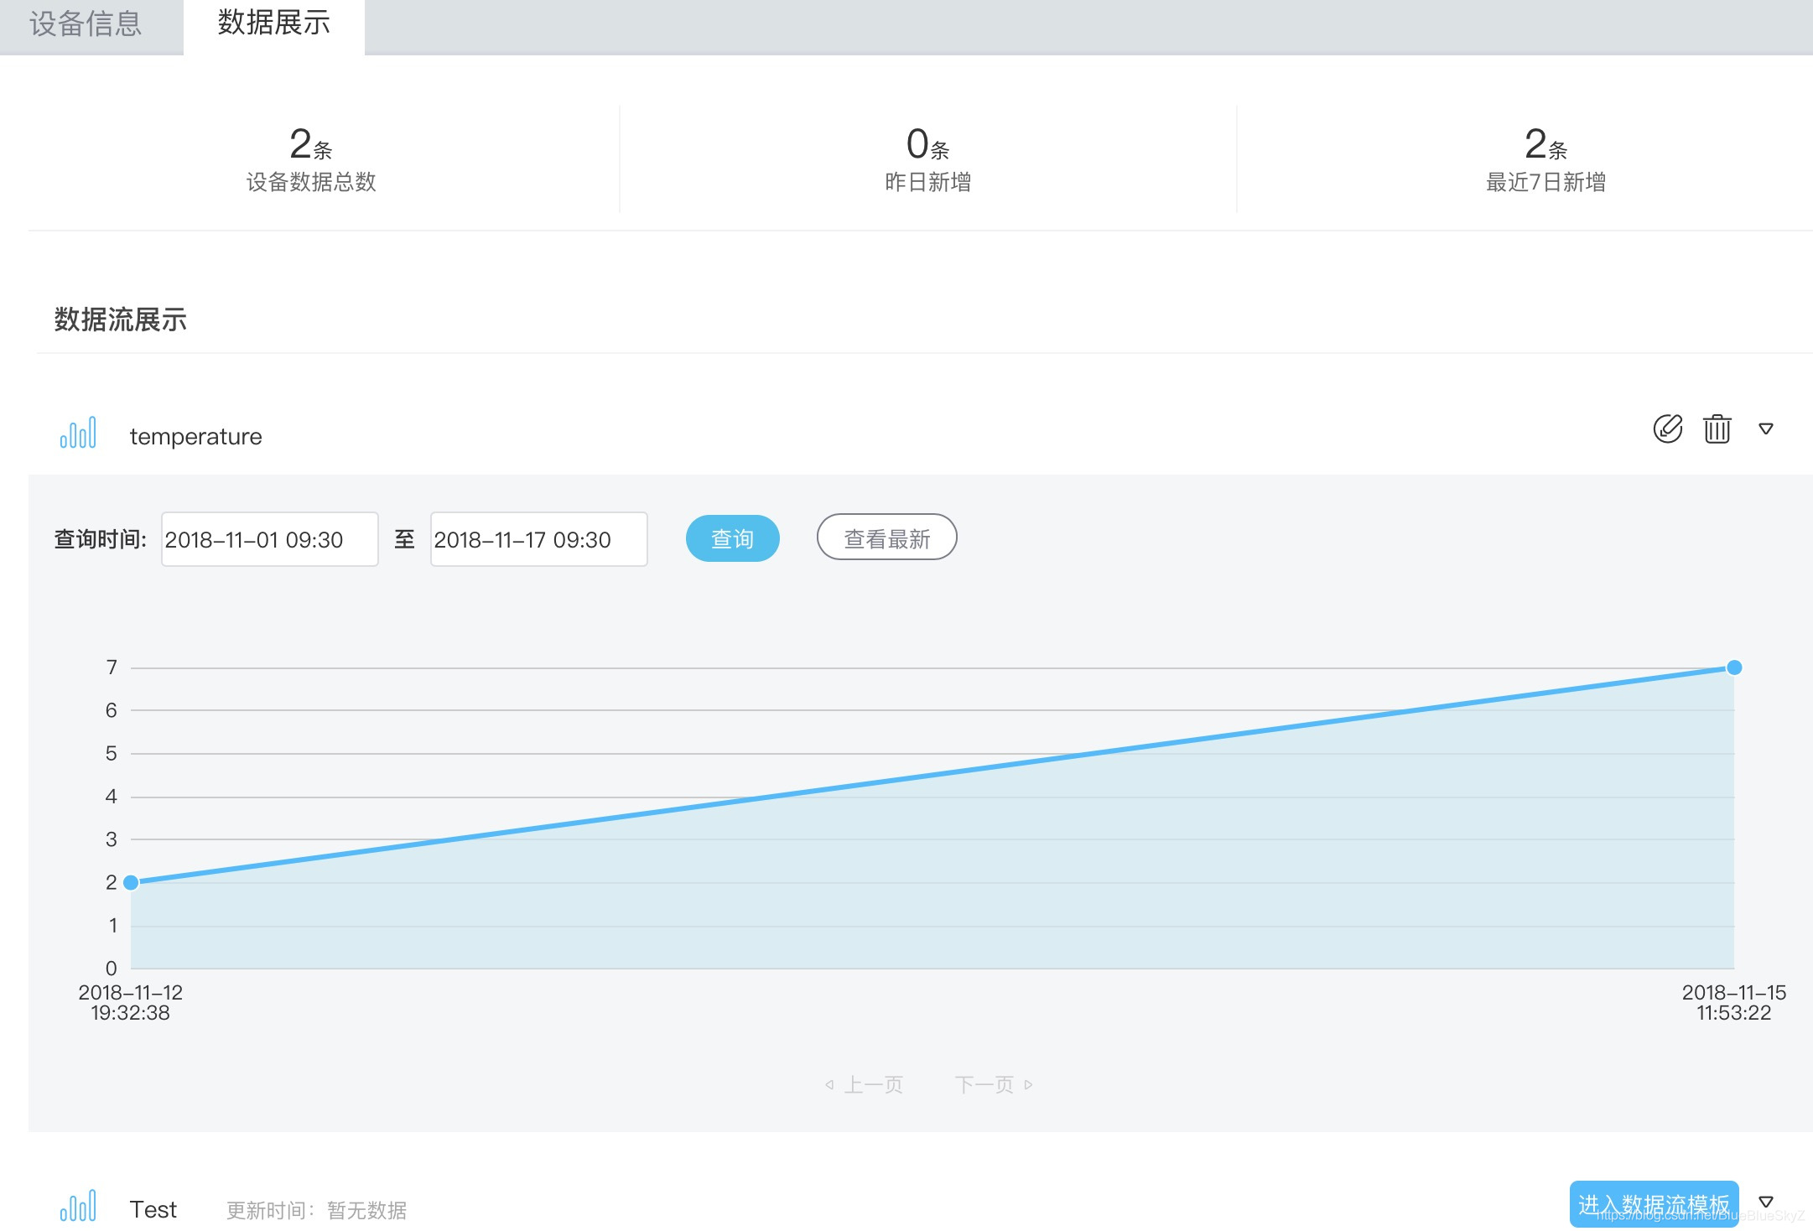This screenshot has height=1231, width=1813.
Task: Click the 上一页 pagination link
Action: tap(873, 1084)
